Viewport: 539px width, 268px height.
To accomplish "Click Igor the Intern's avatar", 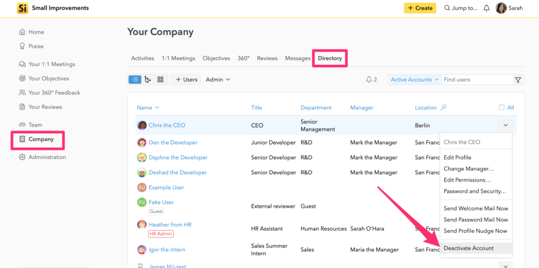I will point(142,250).
